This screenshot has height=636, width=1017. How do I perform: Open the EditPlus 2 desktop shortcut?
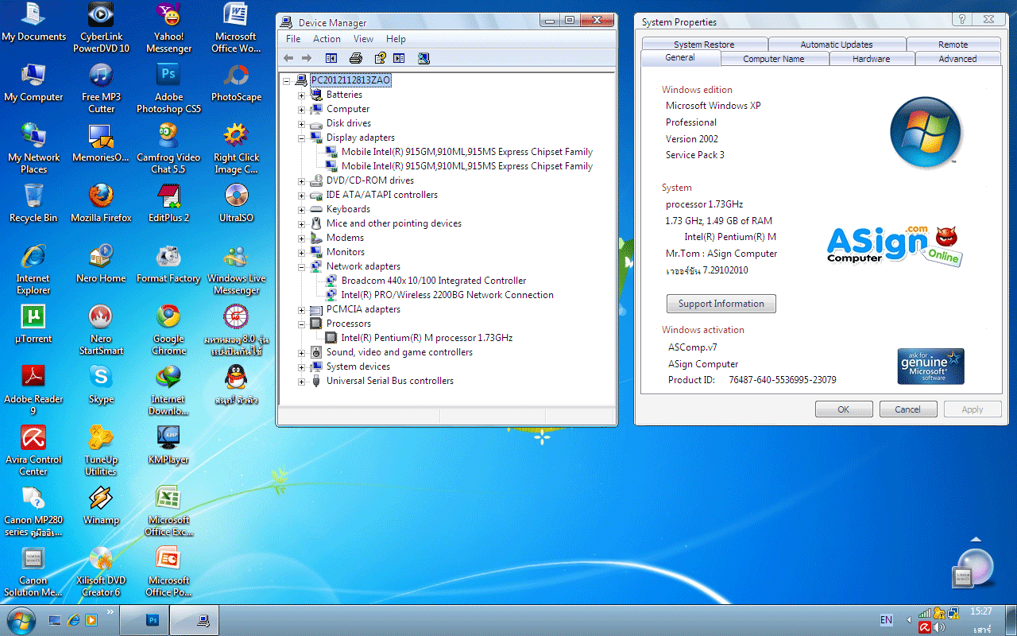[x=168, y=204]
